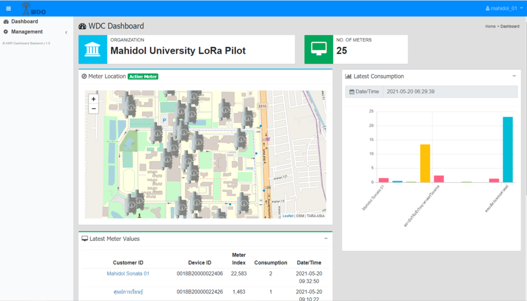Click the Active Meter green badge
The width and height of the screenshot is (527, 301).
pos(143,76)
